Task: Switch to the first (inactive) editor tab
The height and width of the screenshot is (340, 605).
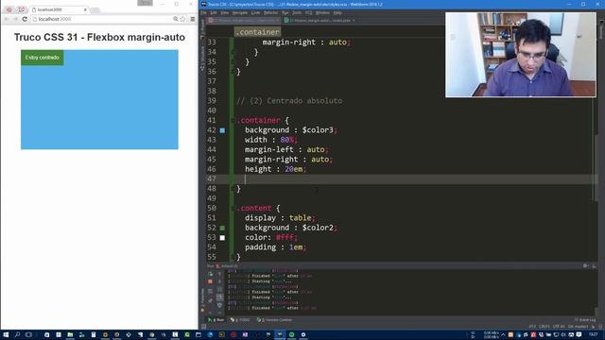Action: point(244,20)
